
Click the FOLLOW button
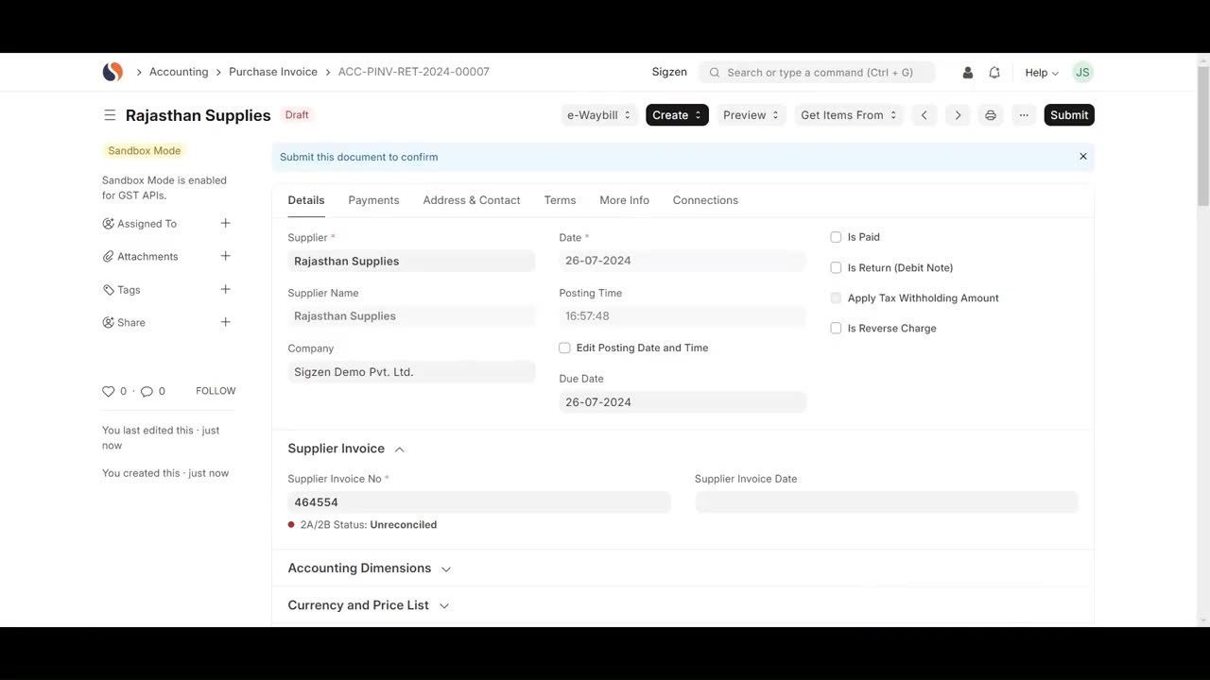click(x=216, y=391)
